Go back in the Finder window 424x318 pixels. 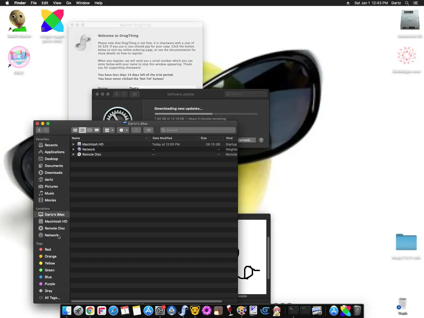pos(39,130)
